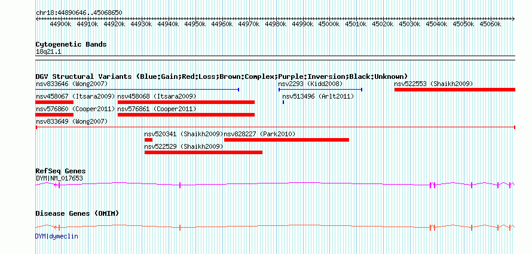532x254 pixels.
Task: Open the DYM|dymeclin OMIM link
Action: (57, 236)
